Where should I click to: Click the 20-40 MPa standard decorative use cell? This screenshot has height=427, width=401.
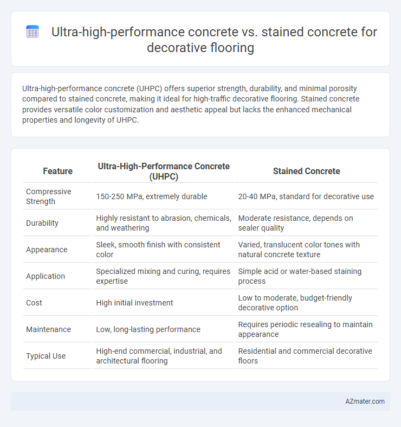(306, 196)
